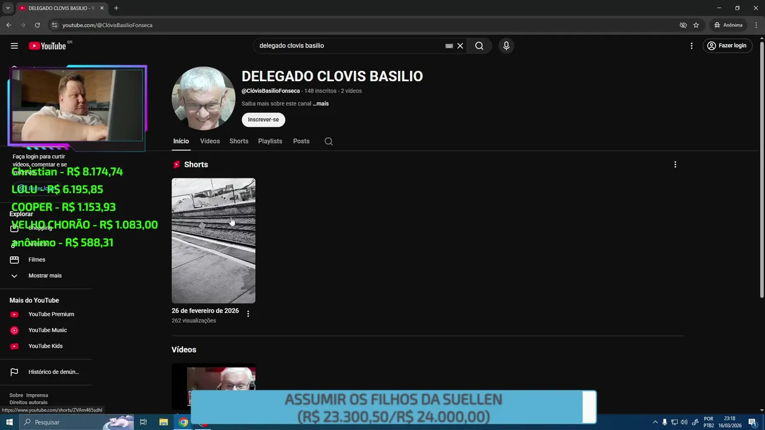This screenshot has height=430, width=765.
Task: Click the '@ClóvisBasilioFonseca' channel handle
Action: coord(271,91)
